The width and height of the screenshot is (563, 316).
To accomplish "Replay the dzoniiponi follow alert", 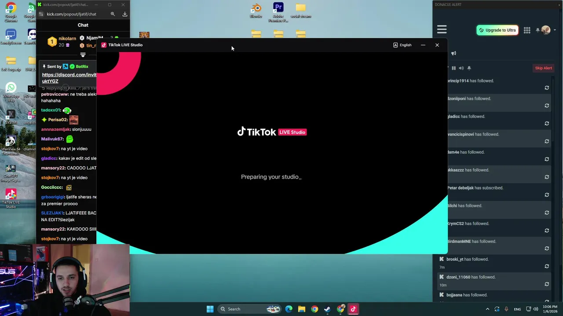I will tap(547, 106).
